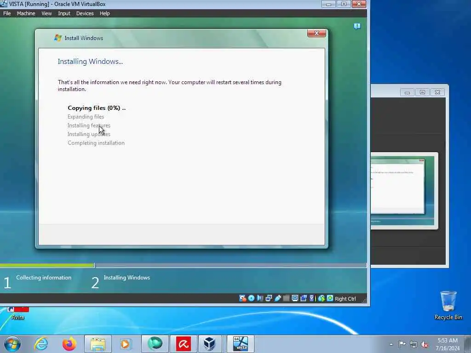Open the View menu
The height and width of the screenshot is (353, 471).
coord(46,13)
